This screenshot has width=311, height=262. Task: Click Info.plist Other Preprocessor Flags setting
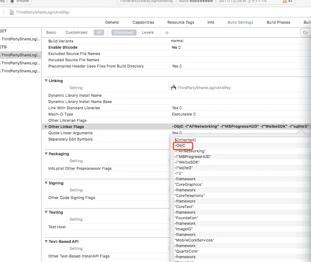tap(80, 168)
